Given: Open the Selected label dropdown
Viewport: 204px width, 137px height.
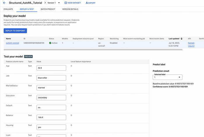Looking at the screenshot, I should (168, 77).
